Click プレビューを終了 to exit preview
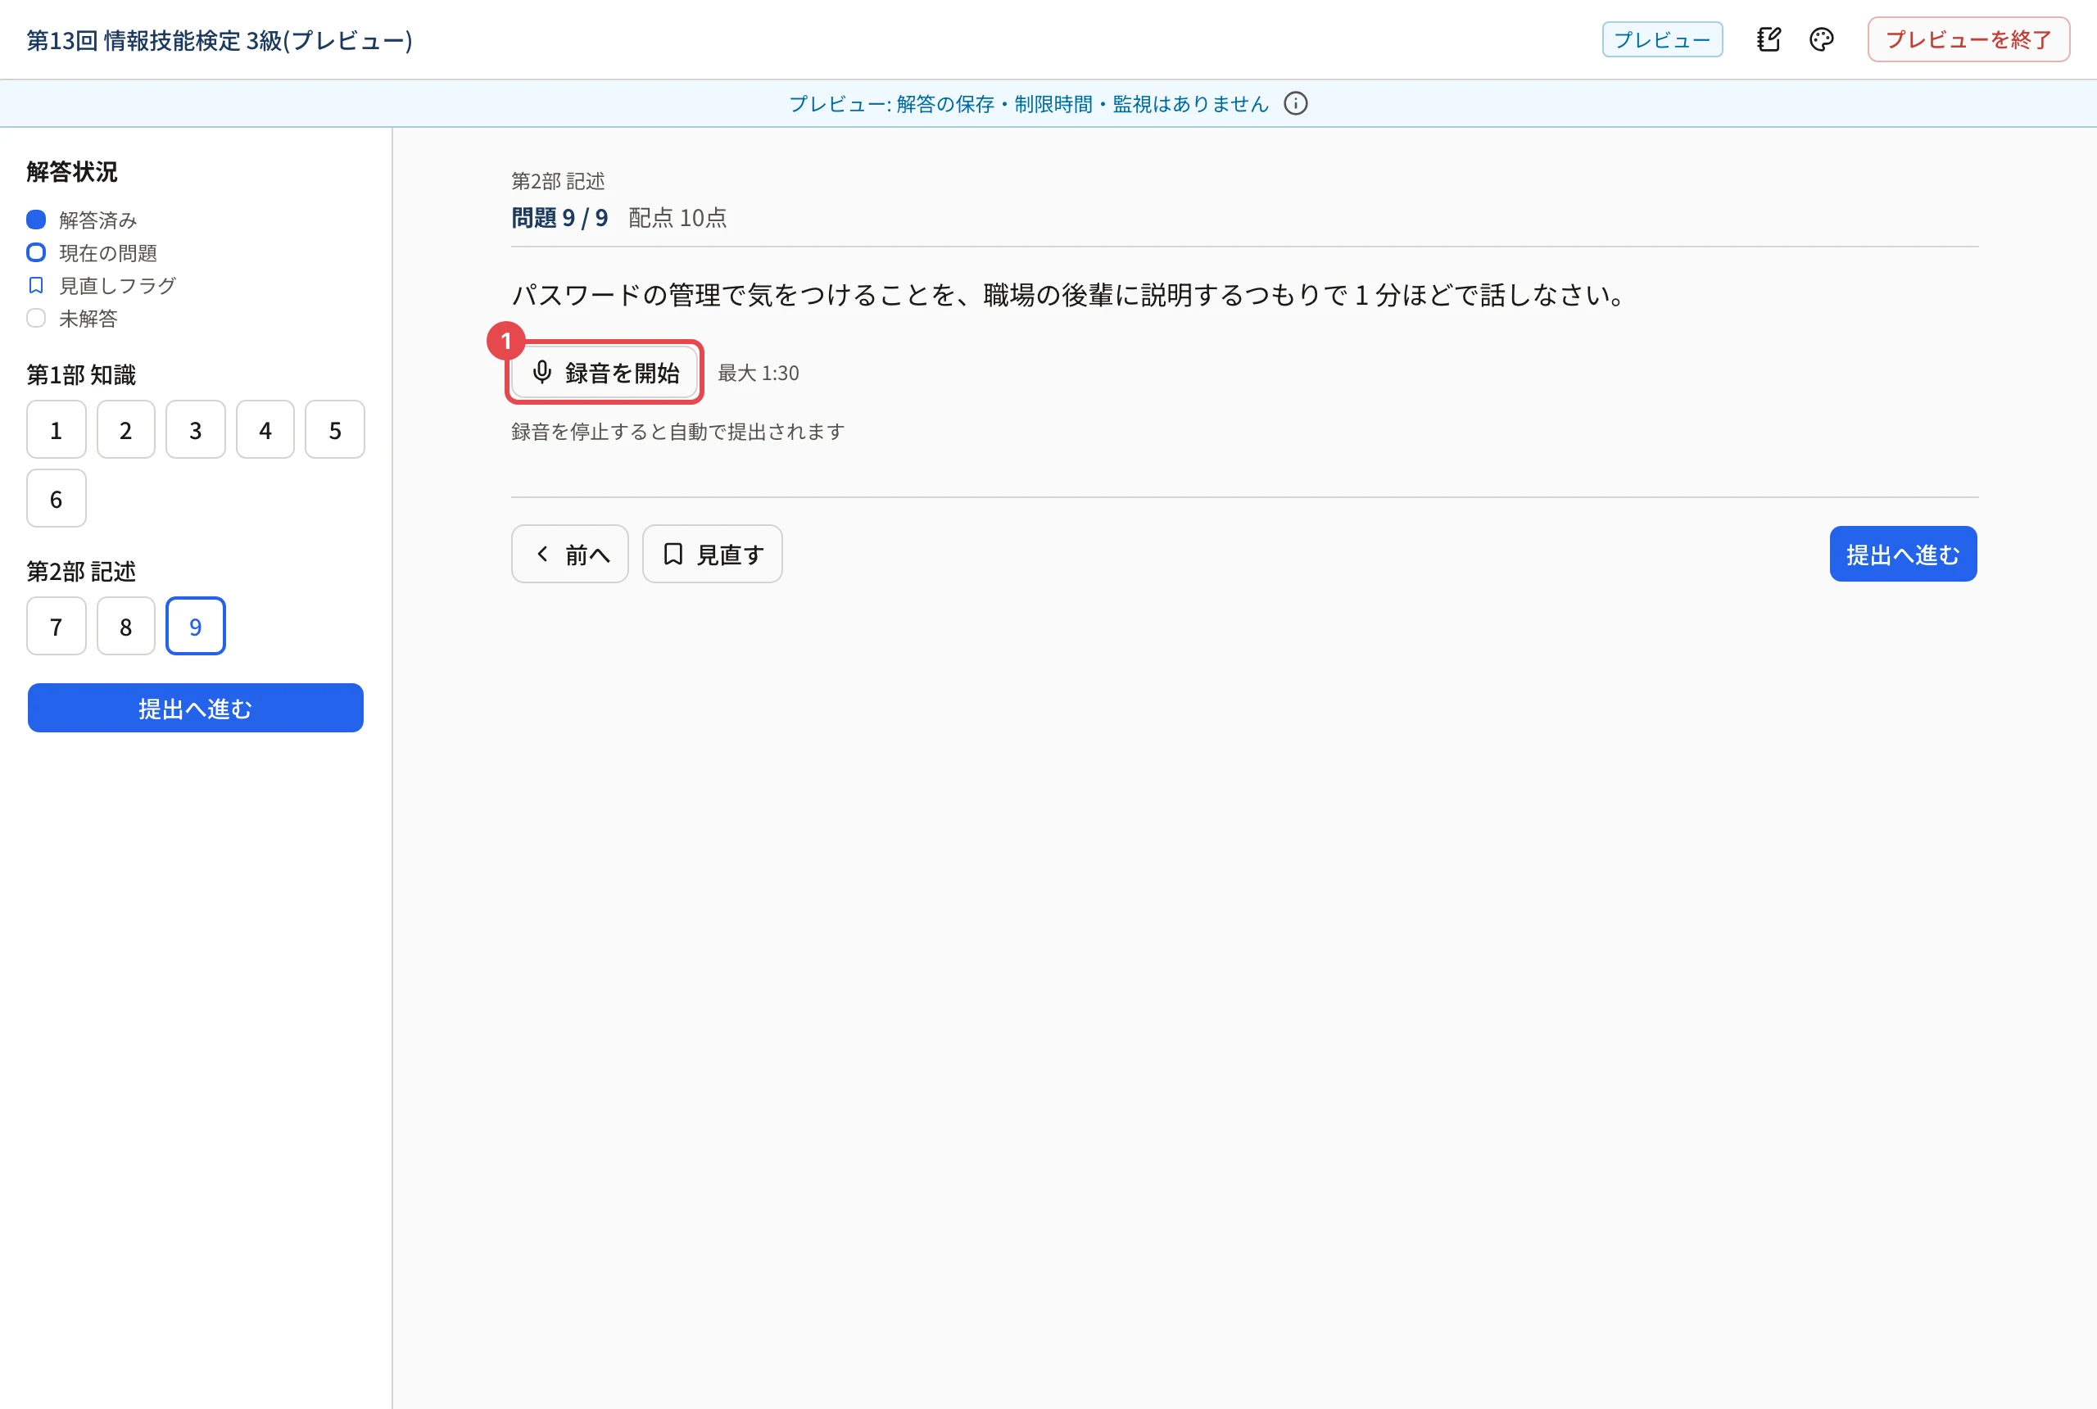 pos(1968,39)
